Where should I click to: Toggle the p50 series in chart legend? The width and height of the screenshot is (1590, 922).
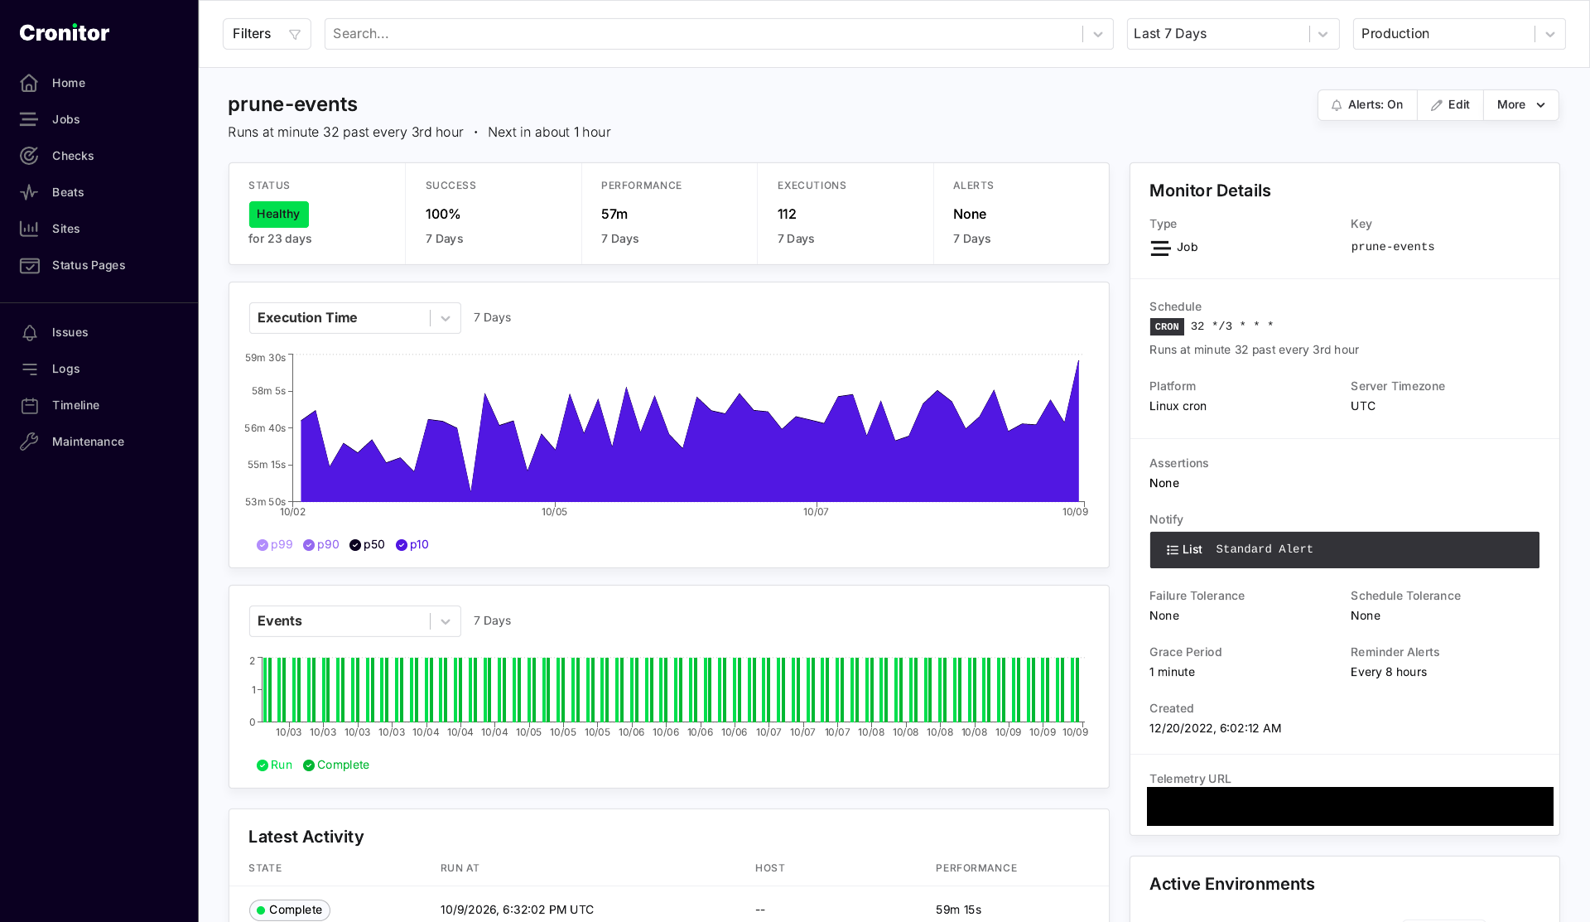pos(367,545)
